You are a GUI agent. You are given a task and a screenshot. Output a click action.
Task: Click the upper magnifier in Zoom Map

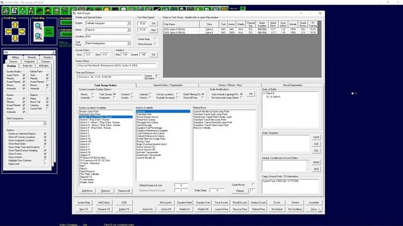[38, 26]
